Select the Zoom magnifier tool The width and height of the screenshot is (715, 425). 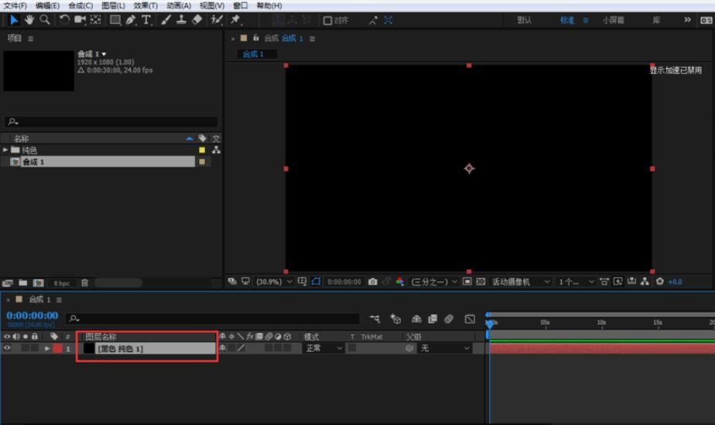pyautogui.click(x=44, y=19)
